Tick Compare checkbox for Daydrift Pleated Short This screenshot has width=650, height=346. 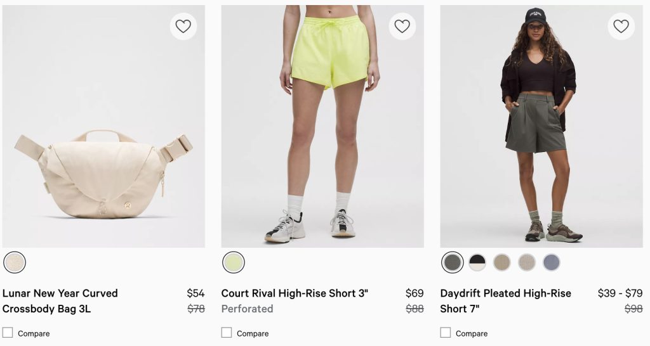click(446, 333)
